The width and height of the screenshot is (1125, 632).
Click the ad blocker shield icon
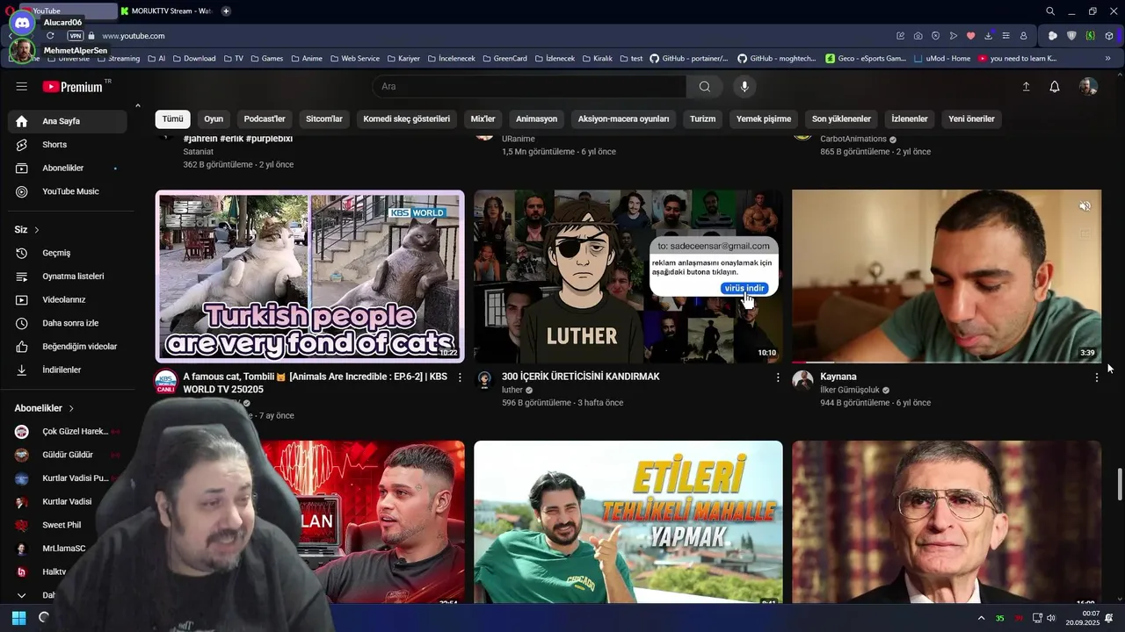(1071, 36)
